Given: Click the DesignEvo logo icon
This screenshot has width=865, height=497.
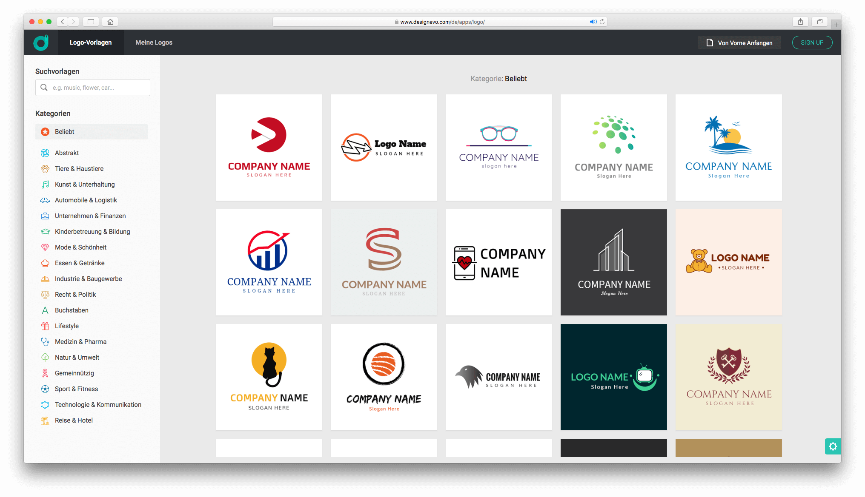Looking at the screenshot, I should point(41,43).
